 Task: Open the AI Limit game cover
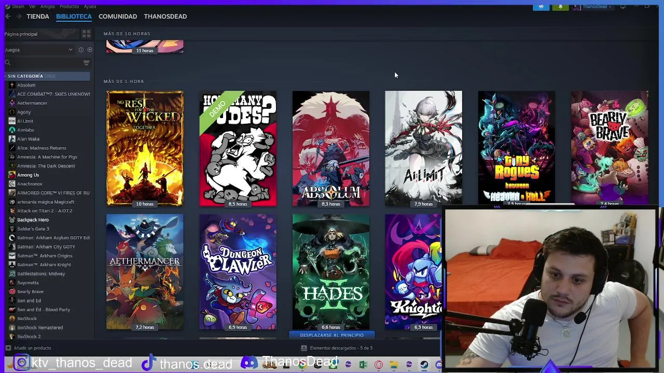pos(423,149)
